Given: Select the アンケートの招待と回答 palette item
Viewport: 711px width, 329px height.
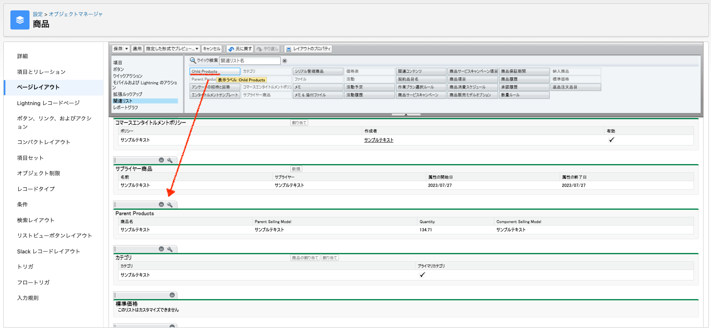Looking at the screenshot, I should [215, 87].
